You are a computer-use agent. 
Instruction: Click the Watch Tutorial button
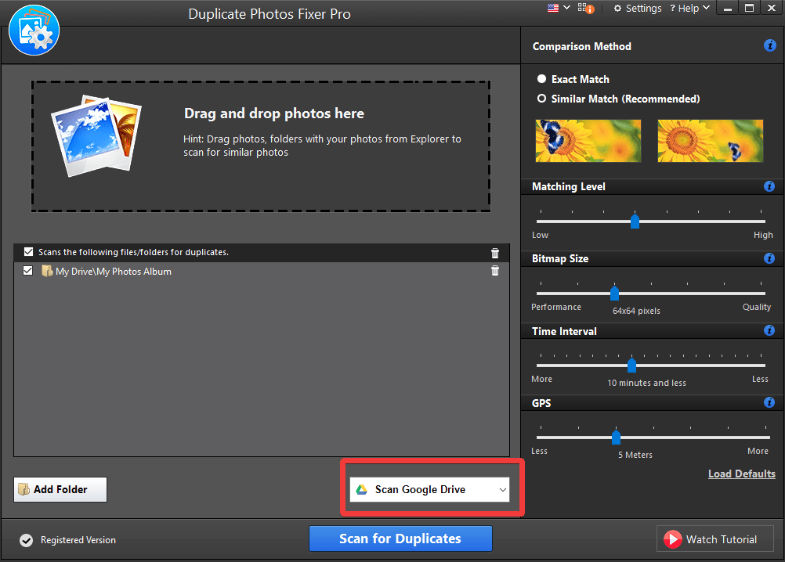pos(715,539)
